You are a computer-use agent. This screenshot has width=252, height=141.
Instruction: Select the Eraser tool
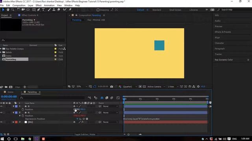[59, 10]
